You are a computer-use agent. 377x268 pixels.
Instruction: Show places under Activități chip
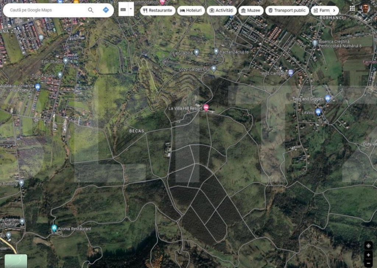click(x=222, y=10)
